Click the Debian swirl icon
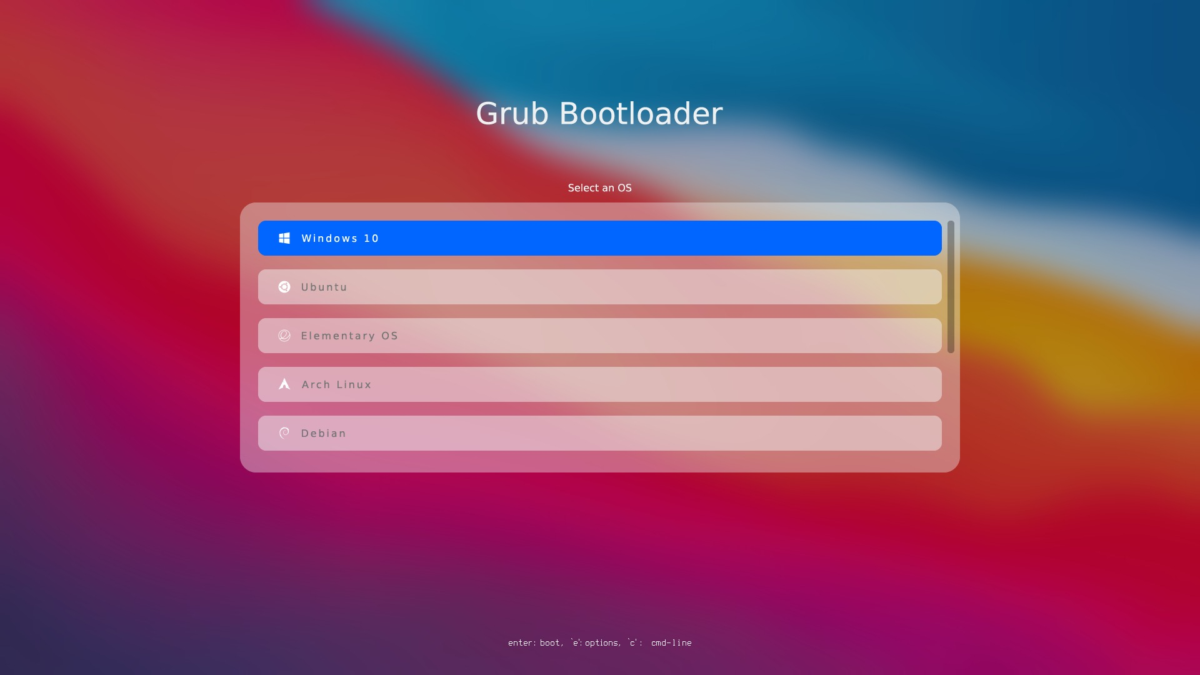The image size is (1200, 675). (x=284, y=433)
